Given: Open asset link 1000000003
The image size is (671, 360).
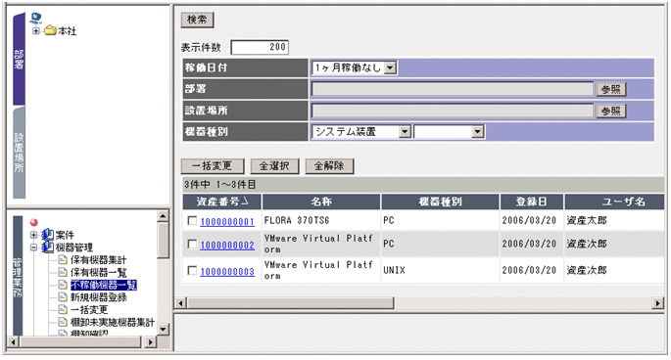Looking at the screenshot, I should coord(227,272).
